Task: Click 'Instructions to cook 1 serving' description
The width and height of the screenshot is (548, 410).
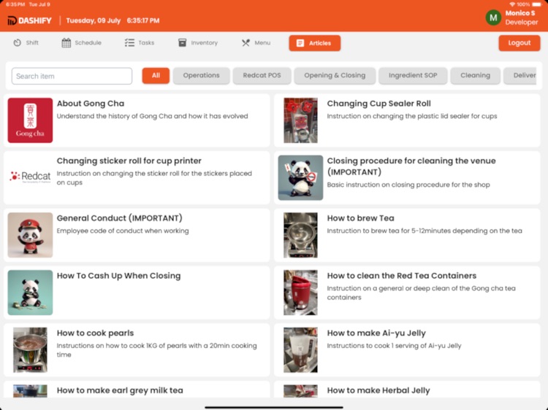Action: (x=394, y=346)
